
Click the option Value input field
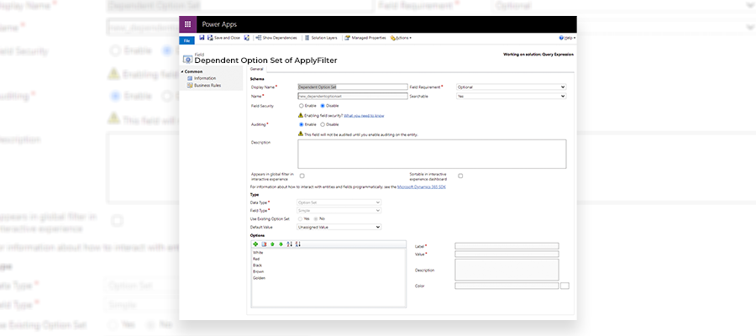[x=507, y=254]
